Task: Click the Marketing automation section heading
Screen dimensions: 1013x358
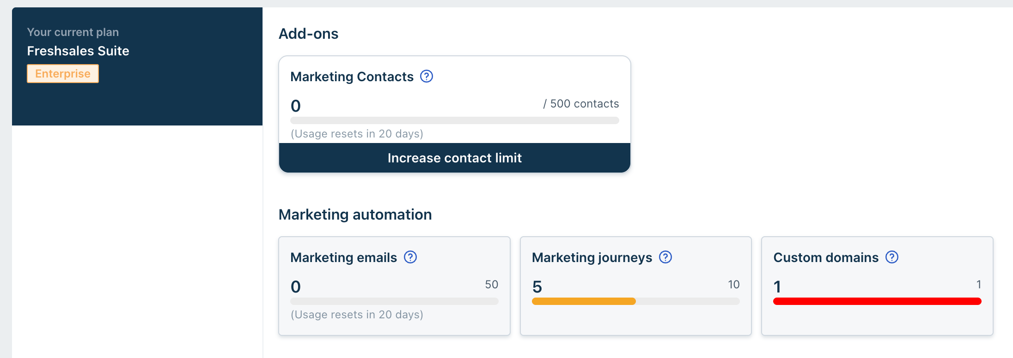Action: point(355,215)
